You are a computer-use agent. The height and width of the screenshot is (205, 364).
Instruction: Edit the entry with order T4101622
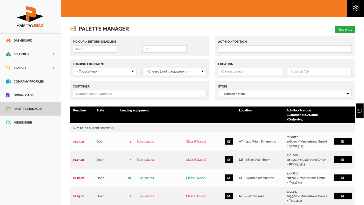(x=343, y=196)
